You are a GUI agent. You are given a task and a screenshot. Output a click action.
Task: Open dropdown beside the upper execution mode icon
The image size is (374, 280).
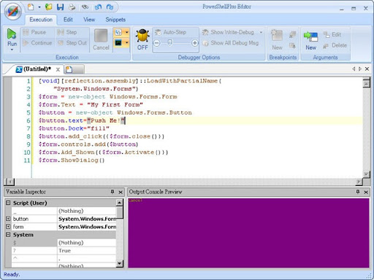[126, 32]
